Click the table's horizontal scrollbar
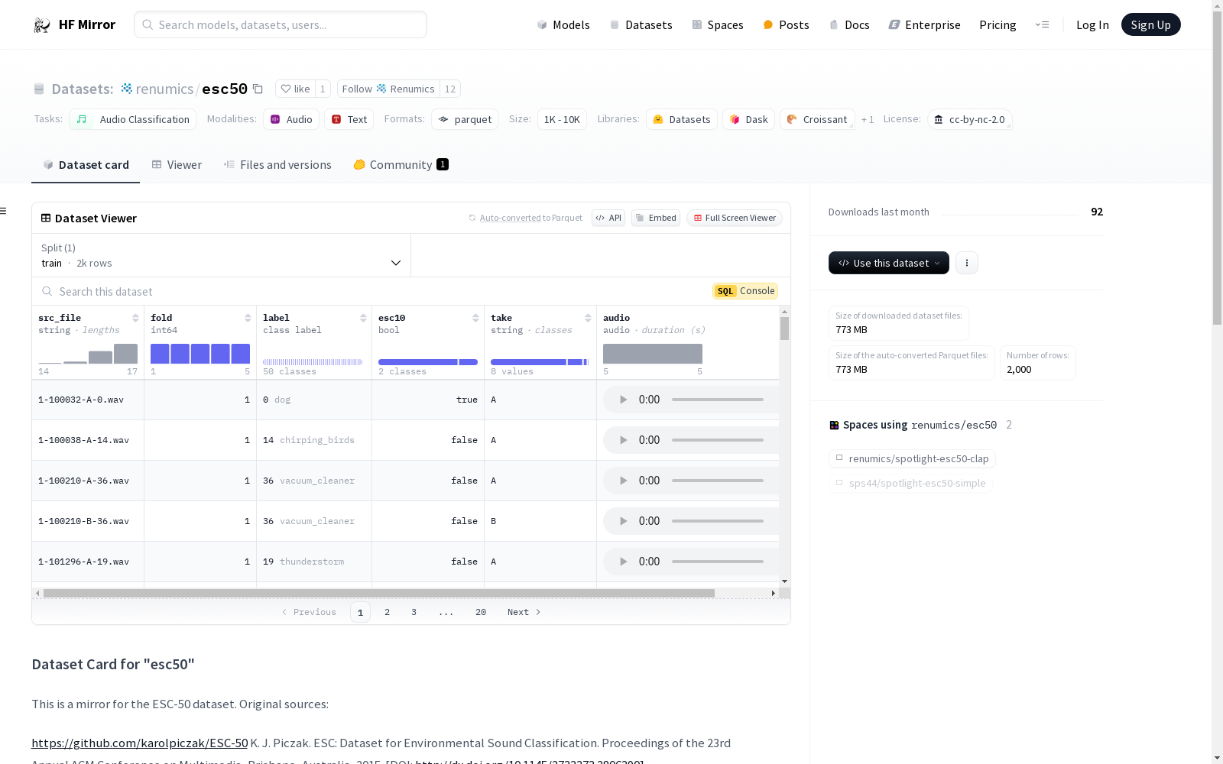 379,593
